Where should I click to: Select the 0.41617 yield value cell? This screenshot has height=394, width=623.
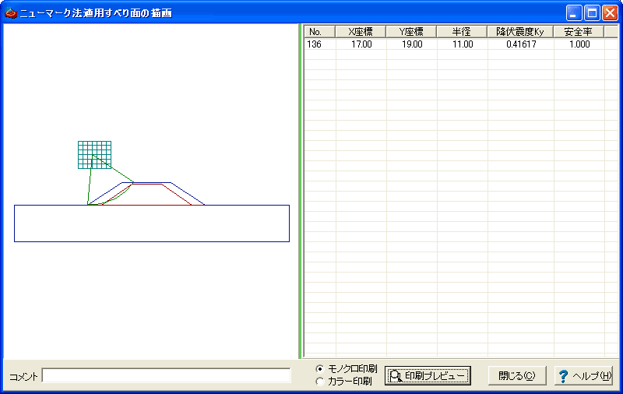(x=521, y=44)
